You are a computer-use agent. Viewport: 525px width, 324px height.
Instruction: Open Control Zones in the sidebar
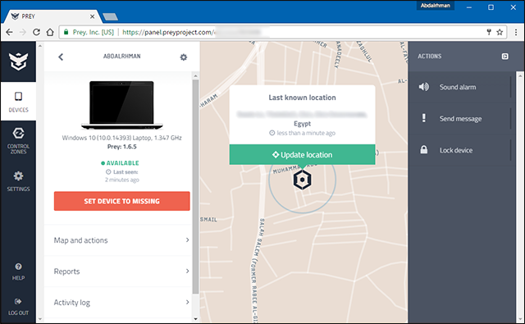tap(18, 140)
